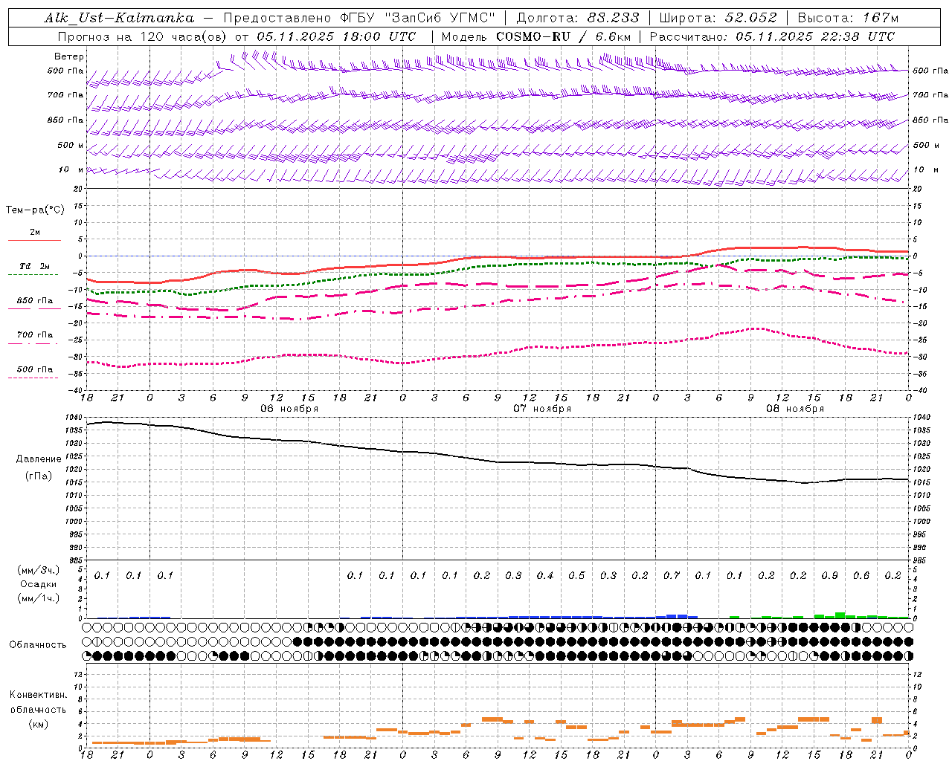Screen dimensions: 952x761
Task: Click the (гПа) pressure unit label
Action: (39, 476)
